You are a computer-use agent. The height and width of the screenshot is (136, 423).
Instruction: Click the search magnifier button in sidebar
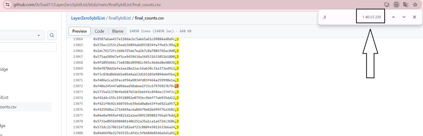point(52,35)
